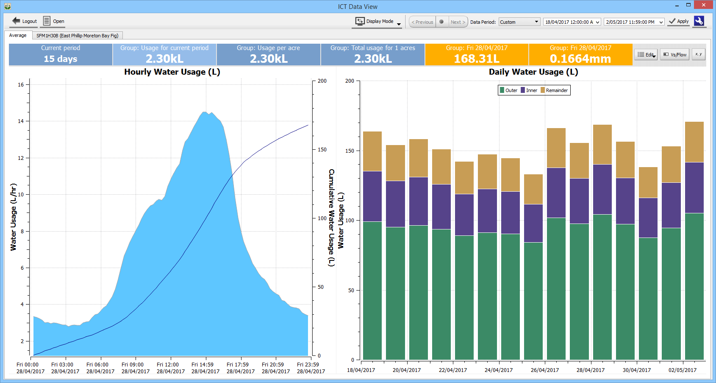Select the orange 168.31L group tile
This screenshot has height=383, width=716.
point(477,54)
